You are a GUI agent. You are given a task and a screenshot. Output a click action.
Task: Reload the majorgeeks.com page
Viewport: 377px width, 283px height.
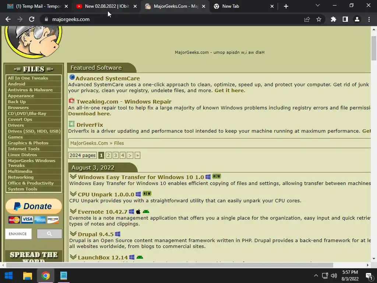tap(32, 19)
